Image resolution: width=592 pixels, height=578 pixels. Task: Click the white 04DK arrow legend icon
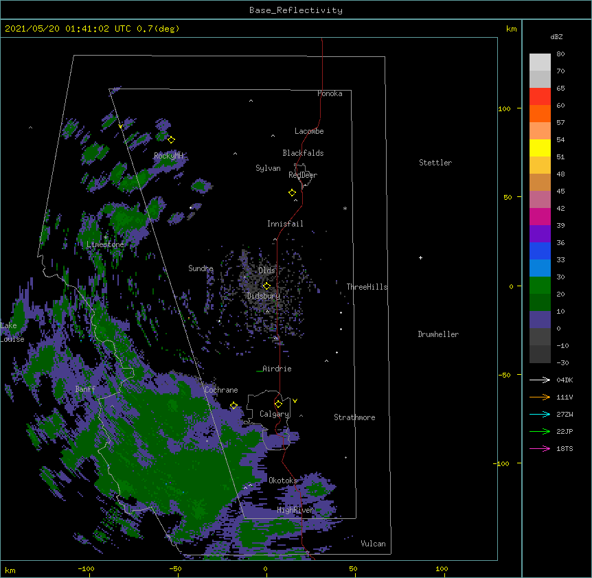540,380
